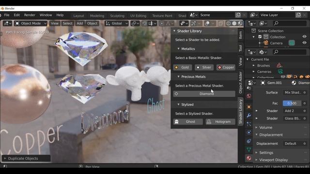Toggle proportional editing circle icon
The width and height of the screenshot is (310, 174).
[162, 24]
